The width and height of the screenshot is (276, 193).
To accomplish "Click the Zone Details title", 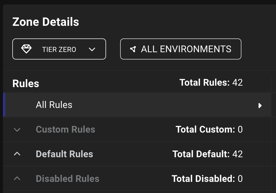I will [45, 22].
